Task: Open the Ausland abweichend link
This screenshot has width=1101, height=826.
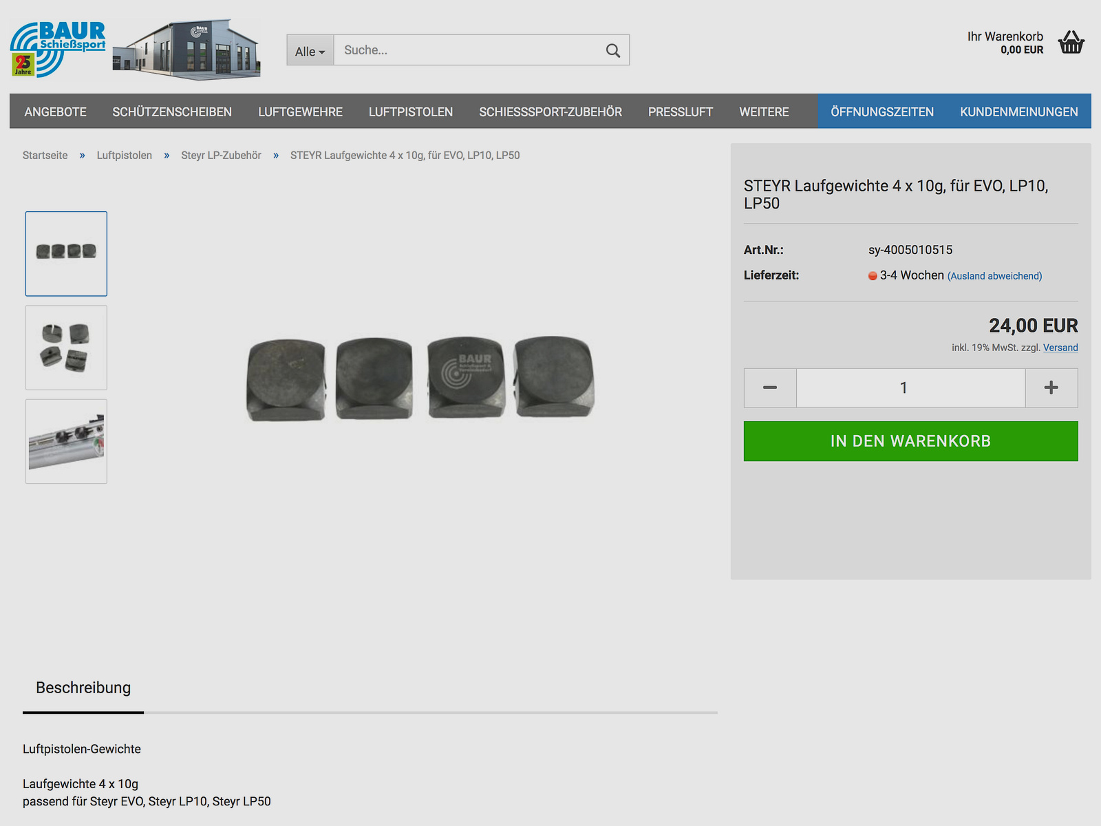Action: 994,276
